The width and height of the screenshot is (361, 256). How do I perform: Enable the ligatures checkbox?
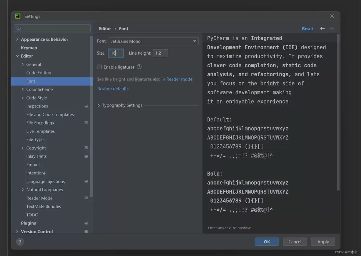pos(99,67)
